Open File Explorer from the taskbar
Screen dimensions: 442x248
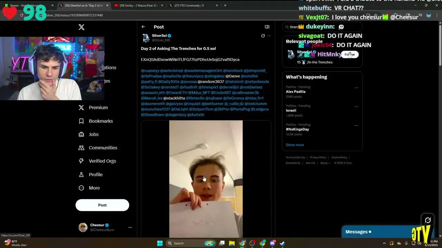click(232, 243)
